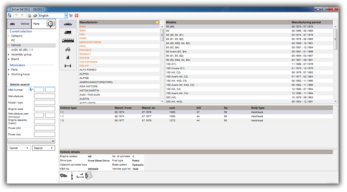Select the driver cab category icon
Viewport: 347px width, 192px height.
tap(68, 58)
